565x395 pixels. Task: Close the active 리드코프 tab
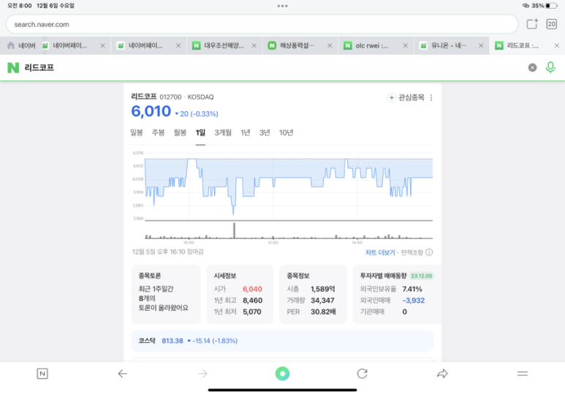pos(557,45)
